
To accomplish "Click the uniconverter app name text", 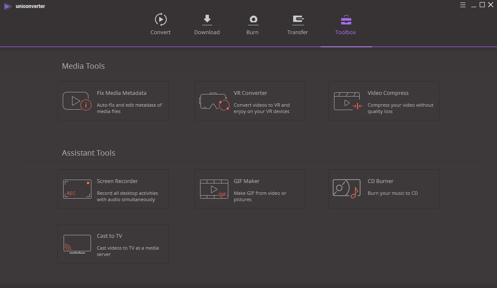I will pos(30,6).
